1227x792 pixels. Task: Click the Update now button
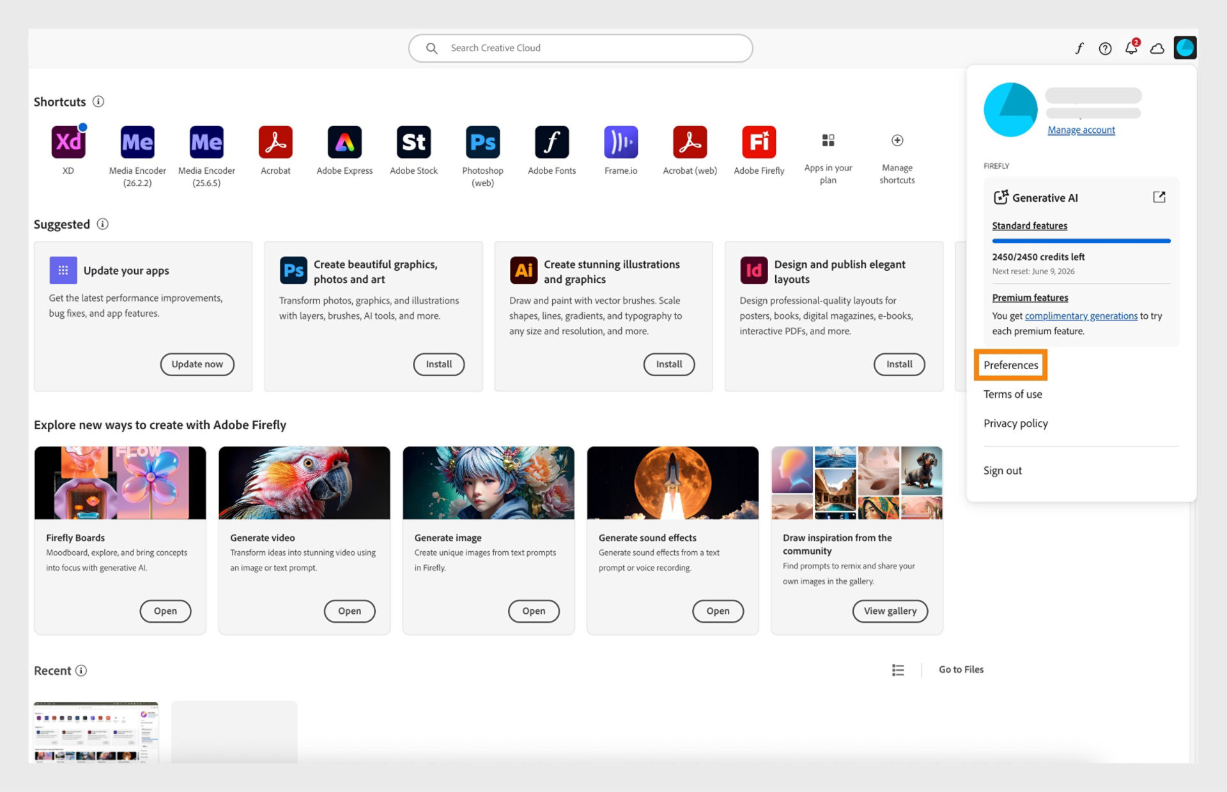[x=197, y=364]
